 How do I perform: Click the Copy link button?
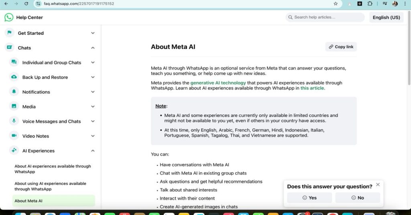click(341, 47)
